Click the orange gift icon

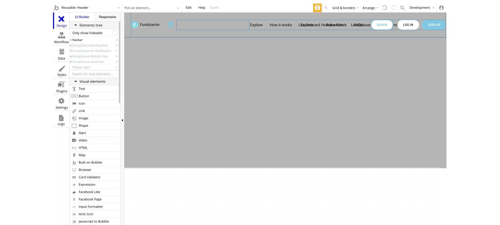click(317, 8)
